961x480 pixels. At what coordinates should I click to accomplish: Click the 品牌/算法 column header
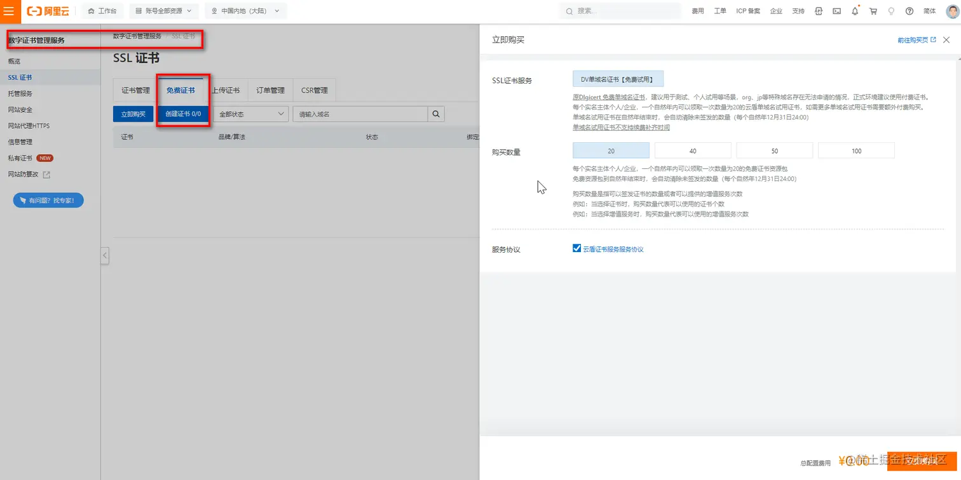click(231, 137)
